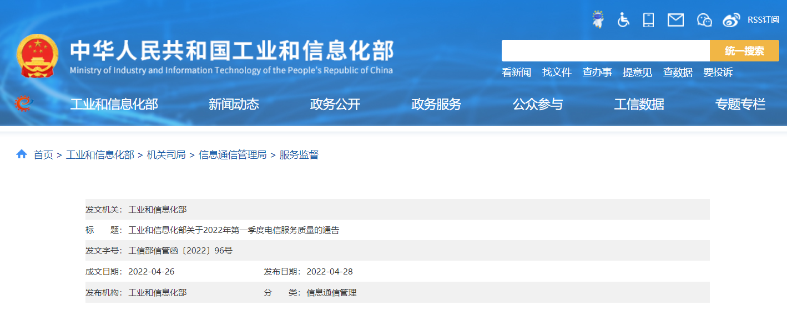
Task: Open the 找文件 quick link
Action: (x=557, y=72)
